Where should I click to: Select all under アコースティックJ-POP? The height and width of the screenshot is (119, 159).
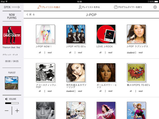point(40,91)
